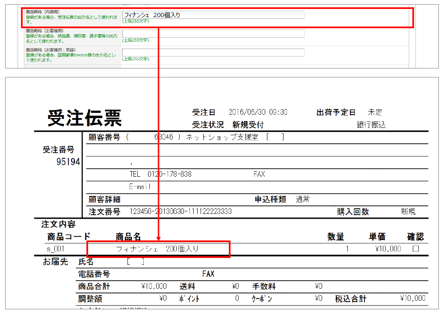Screen dimensions: 444x314
Task: Click the 商品名 column header
Action: [x=128, y=237]
